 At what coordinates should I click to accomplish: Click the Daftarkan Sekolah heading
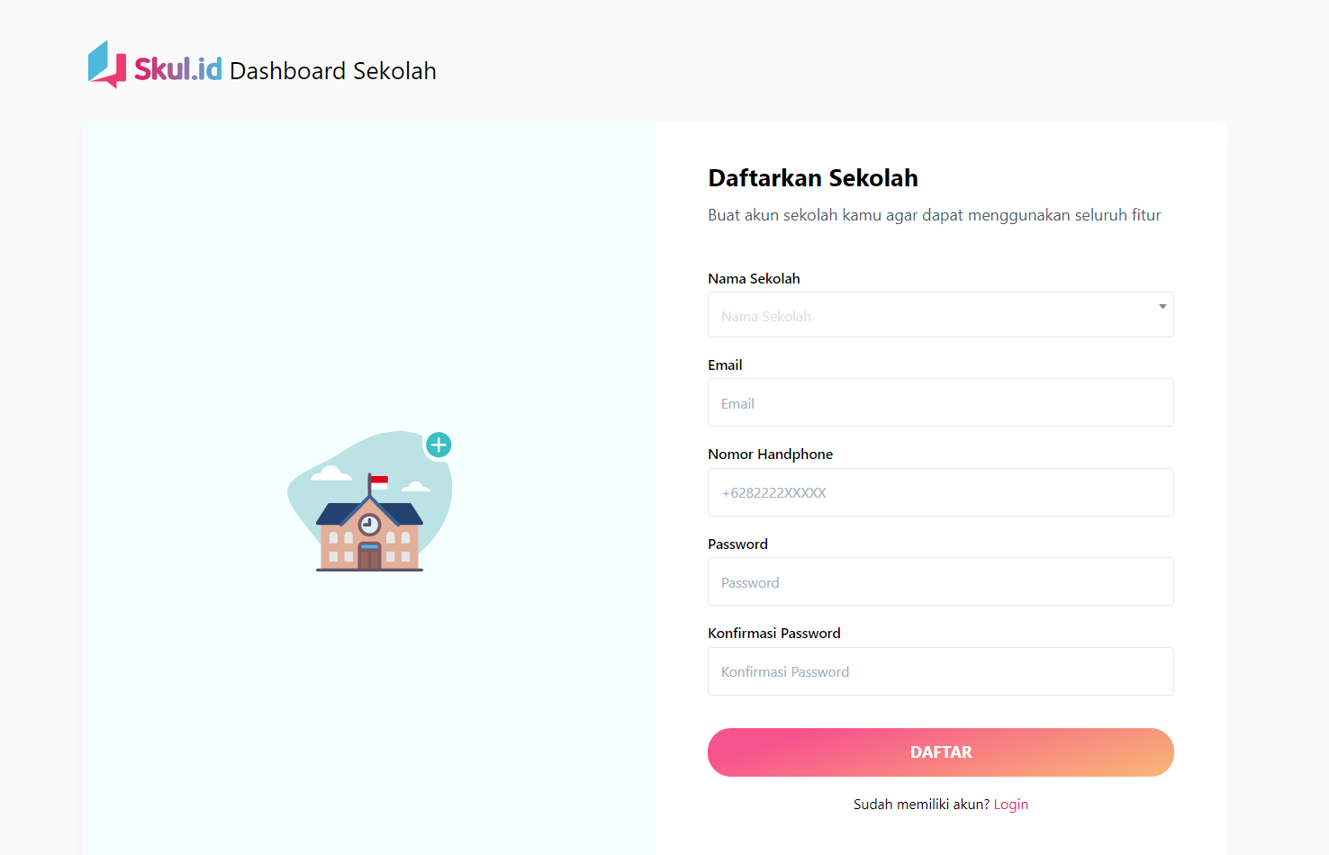click(x=813, y=178)
